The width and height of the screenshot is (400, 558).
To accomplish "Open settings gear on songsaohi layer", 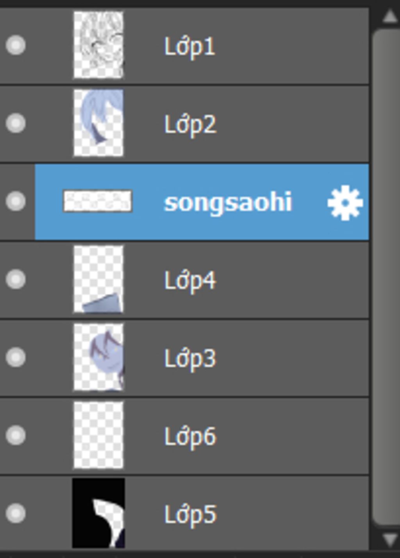I will 345,203.
